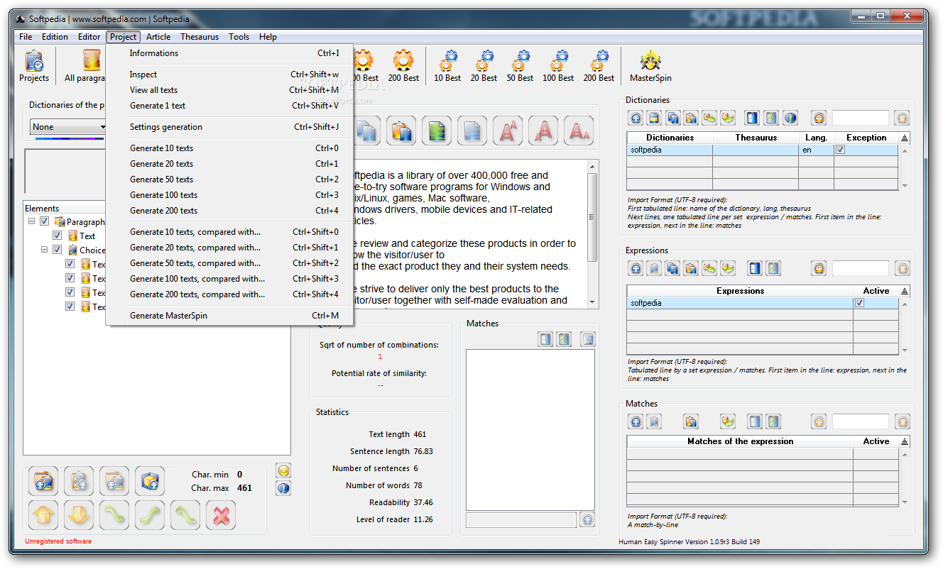Click the Expressions panel filter input field

tap(860, 268)
